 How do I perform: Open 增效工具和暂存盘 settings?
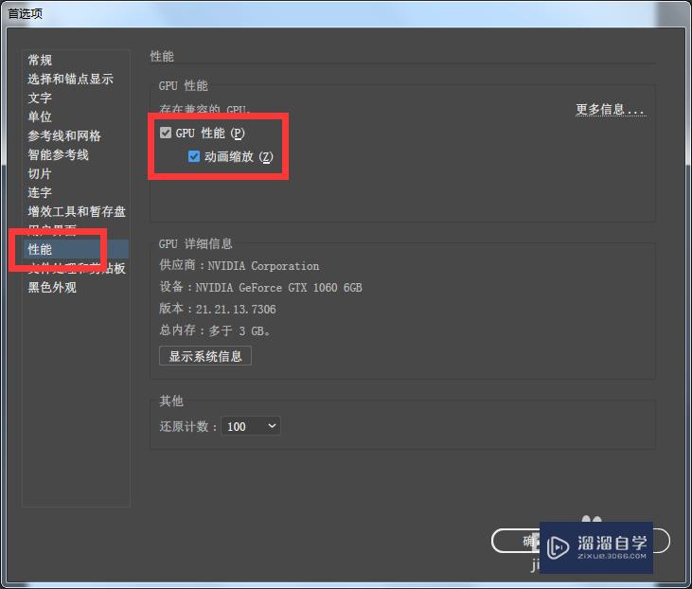click(77, 211)
